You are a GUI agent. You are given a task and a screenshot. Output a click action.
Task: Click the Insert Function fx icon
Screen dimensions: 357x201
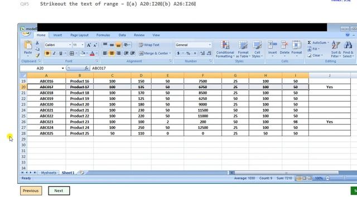pyautogui.click(x=86, y=68)
